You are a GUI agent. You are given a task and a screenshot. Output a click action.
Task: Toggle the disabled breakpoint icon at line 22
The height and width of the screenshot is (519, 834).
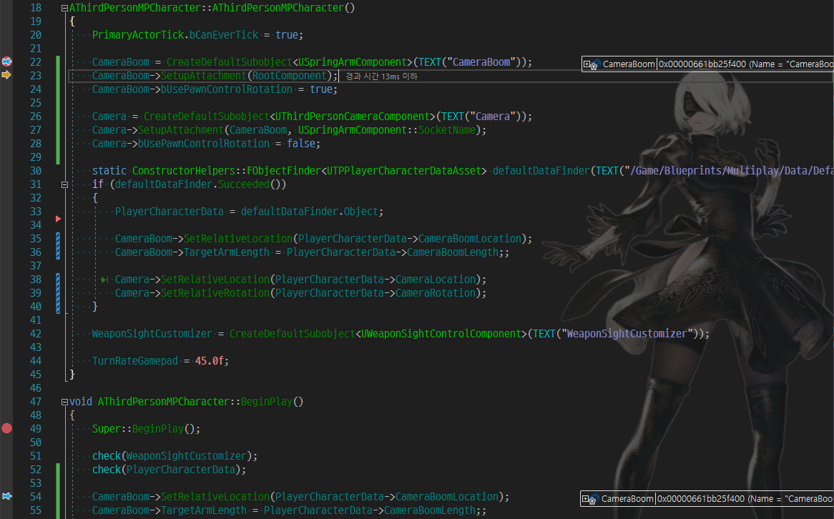coord(6,61)
